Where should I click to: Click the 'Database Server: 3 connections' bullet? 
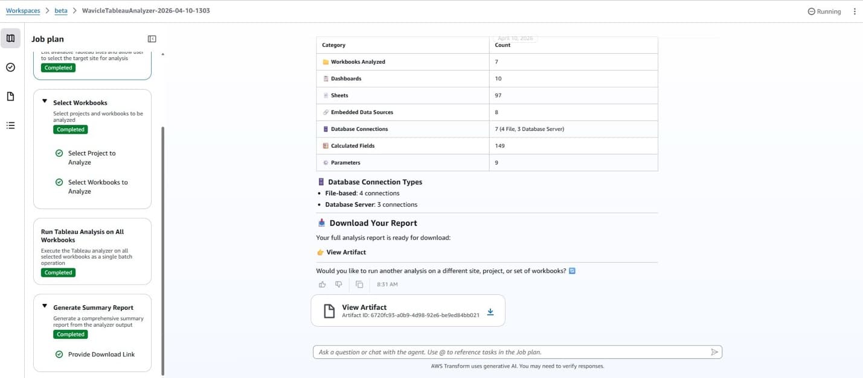(x=371, y=204)
